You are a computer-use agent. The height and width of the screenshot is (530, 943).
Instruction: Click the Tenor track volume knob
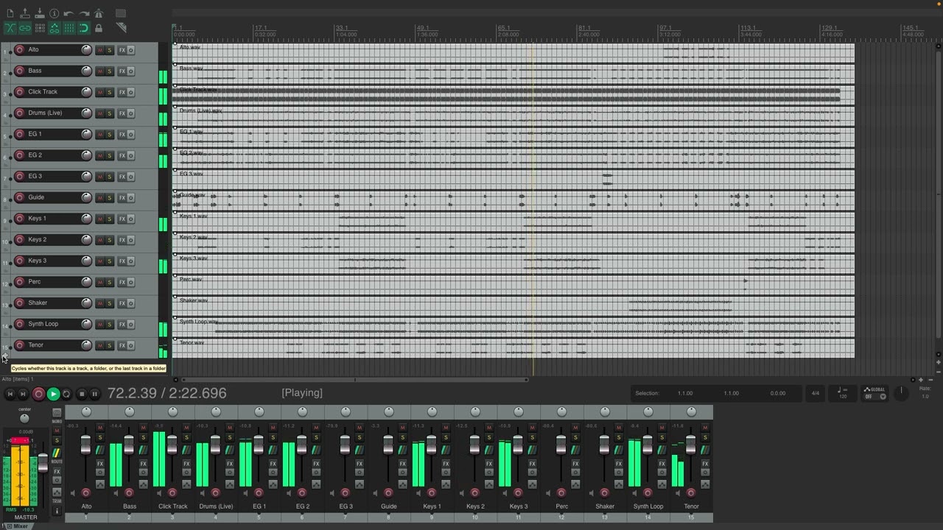point(86,345)
